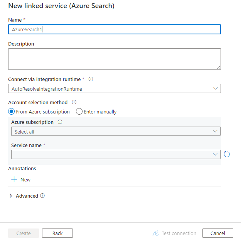Image resolution: width=241 pixels, height=242 pixels.
Task: Click in the Description text area
Action: pos(114,59)
